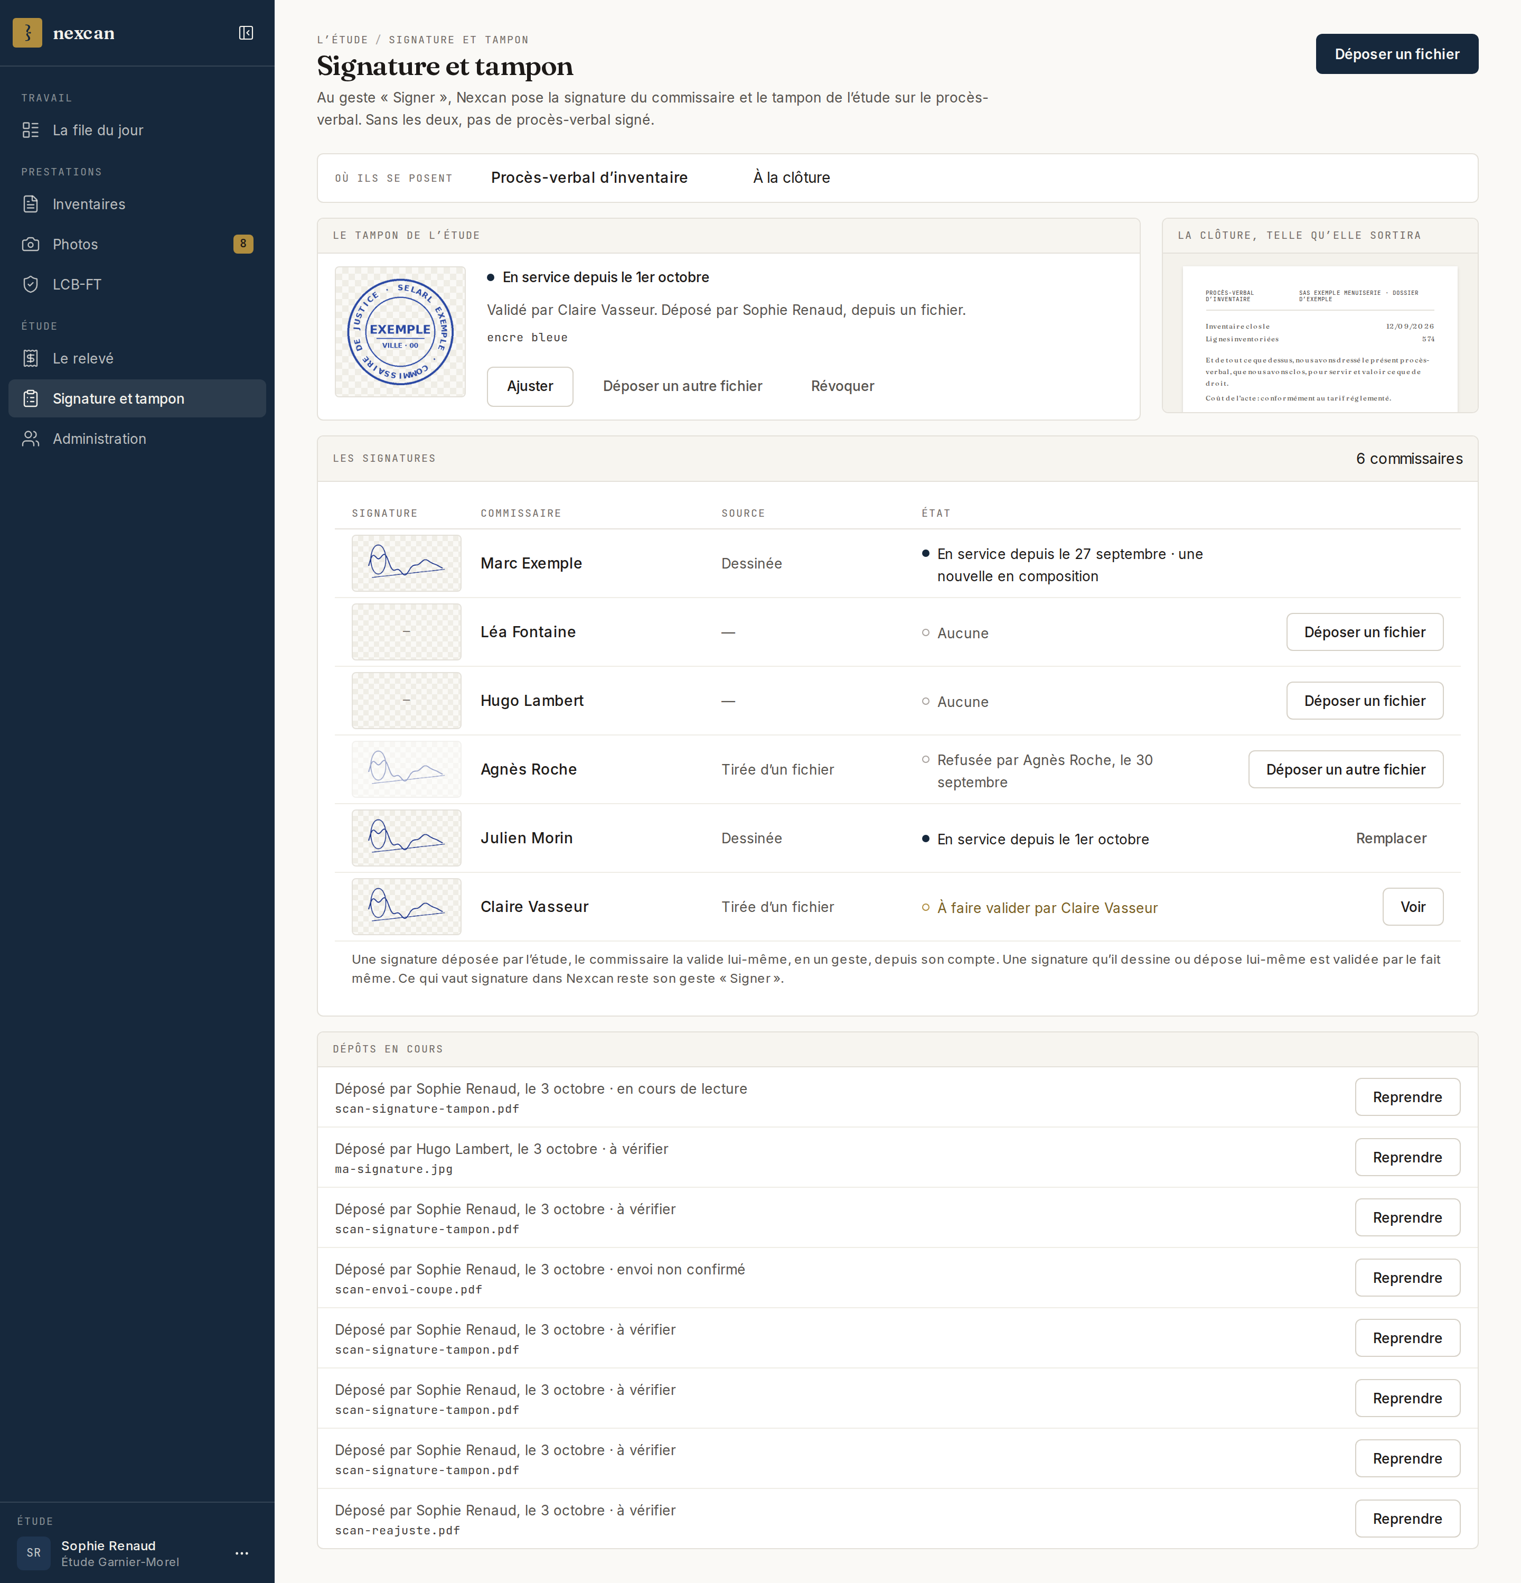Image resolution: width=1521 pixels, height=1583 pixels.
Task: Open Sophie Renaud account options menu
Action: coord(242,1553)
